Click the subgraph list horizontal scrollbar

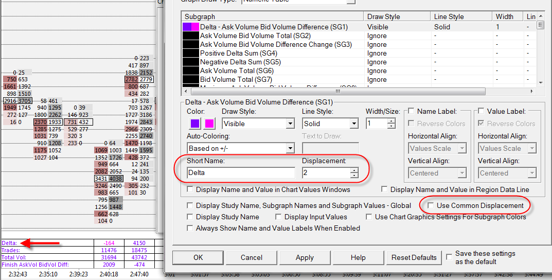[338, 91]
